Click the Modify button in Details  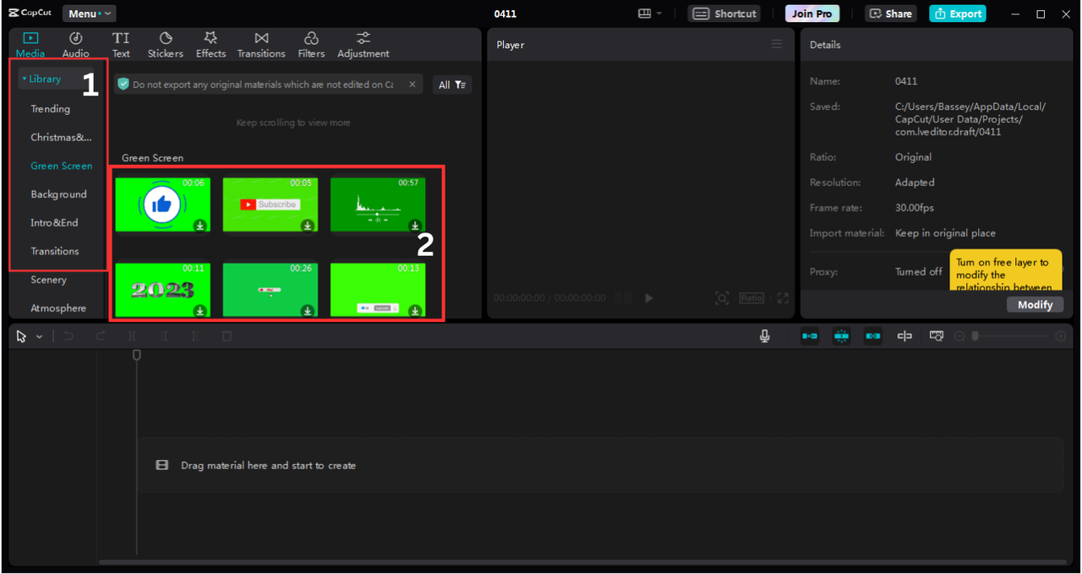[1035, 304]
